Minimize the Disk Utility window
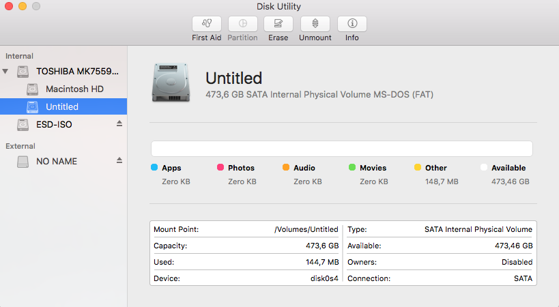 coord(23,6)
